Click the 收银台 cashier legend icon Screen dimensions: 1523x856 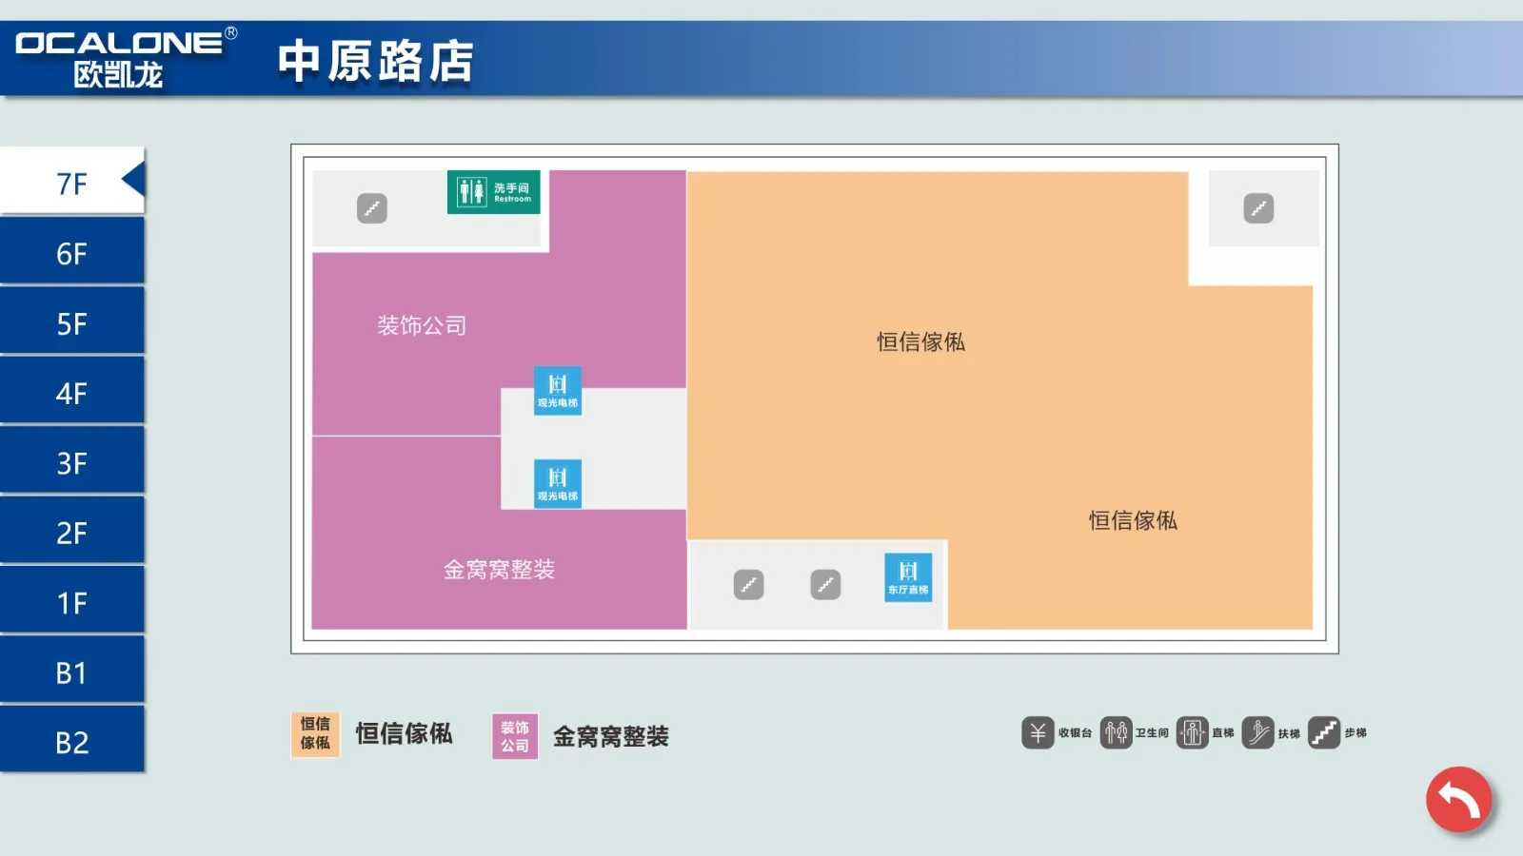point(1038,733)
